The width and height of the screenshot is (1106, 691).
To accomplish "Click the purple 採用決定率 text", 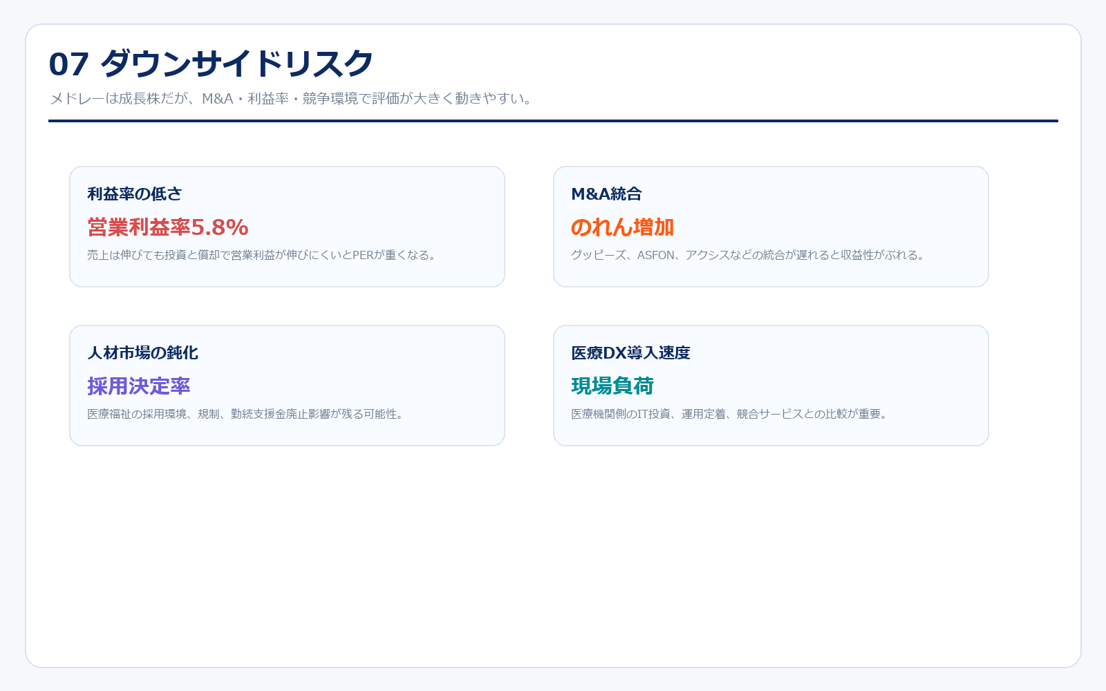I will point(139,386).
